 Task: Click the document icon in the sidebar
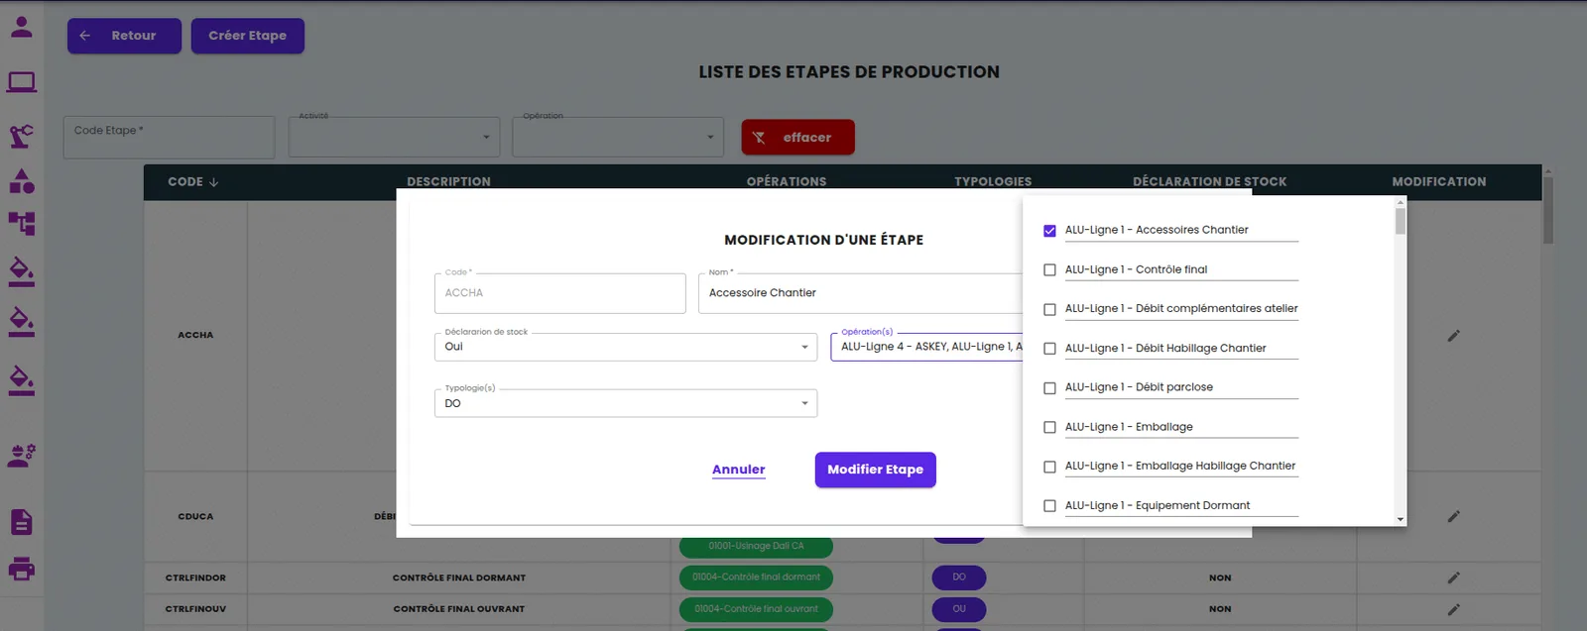point(22,522)
